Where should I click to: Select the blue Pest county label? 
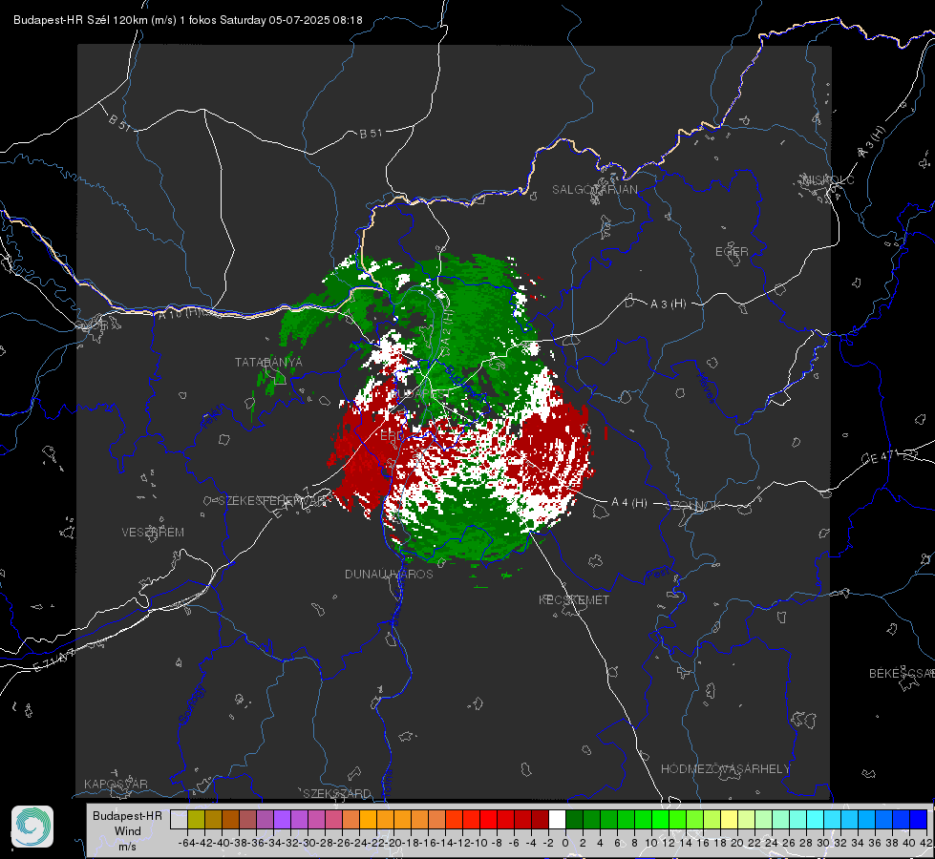point(657,575)
